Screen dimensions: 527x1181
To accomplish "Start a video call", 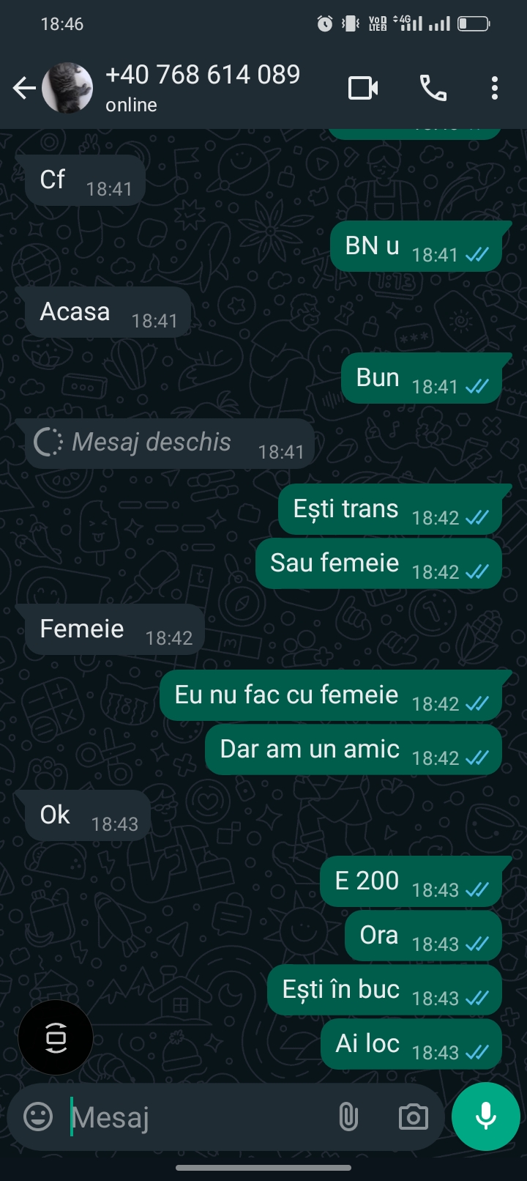I will click(363, 87).
